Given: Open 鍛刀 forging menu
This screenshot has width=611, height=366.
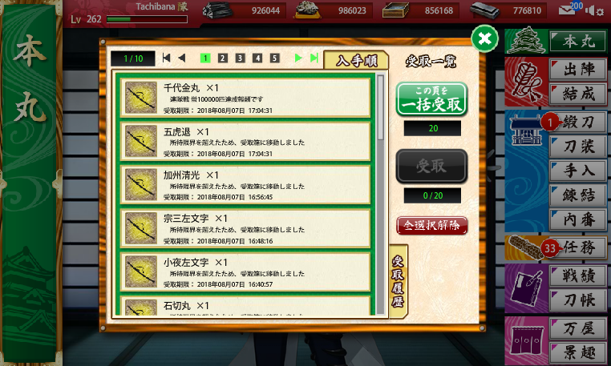Looking at the screenshot, I should [x=578, y=123].
